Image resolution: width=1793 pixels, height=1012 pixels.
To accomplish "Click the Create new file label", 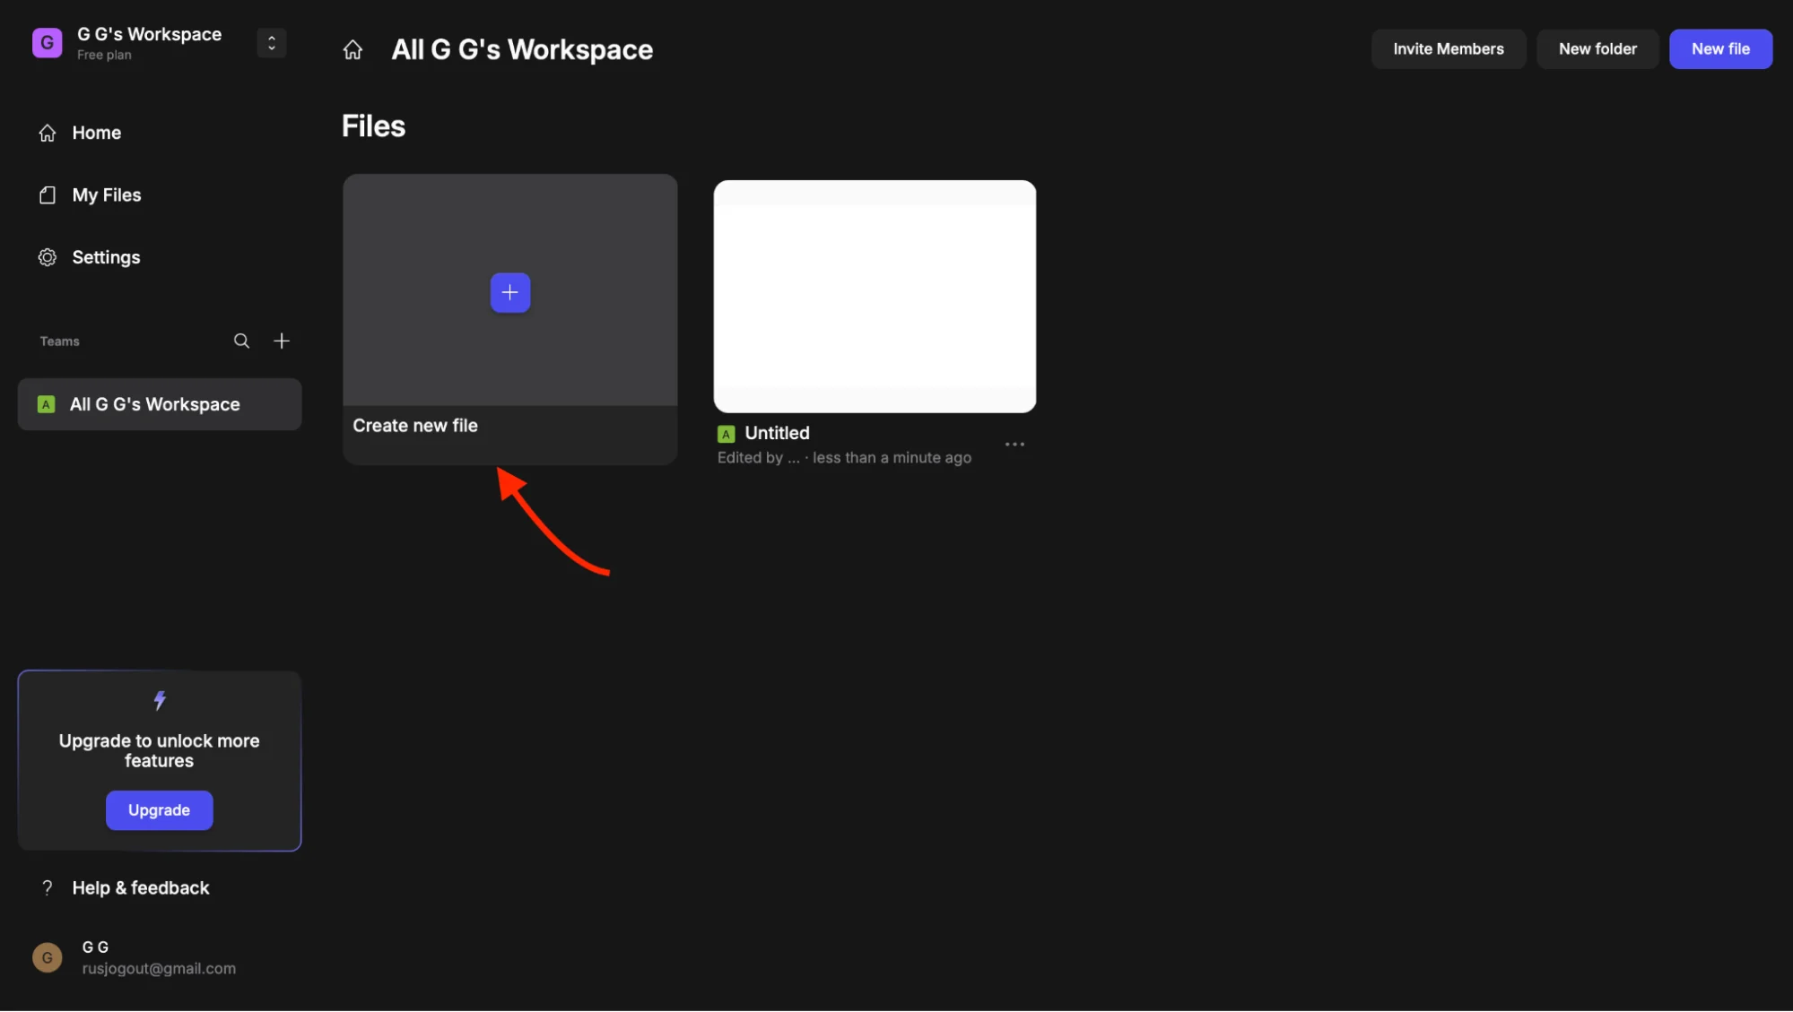I will 415,426.
